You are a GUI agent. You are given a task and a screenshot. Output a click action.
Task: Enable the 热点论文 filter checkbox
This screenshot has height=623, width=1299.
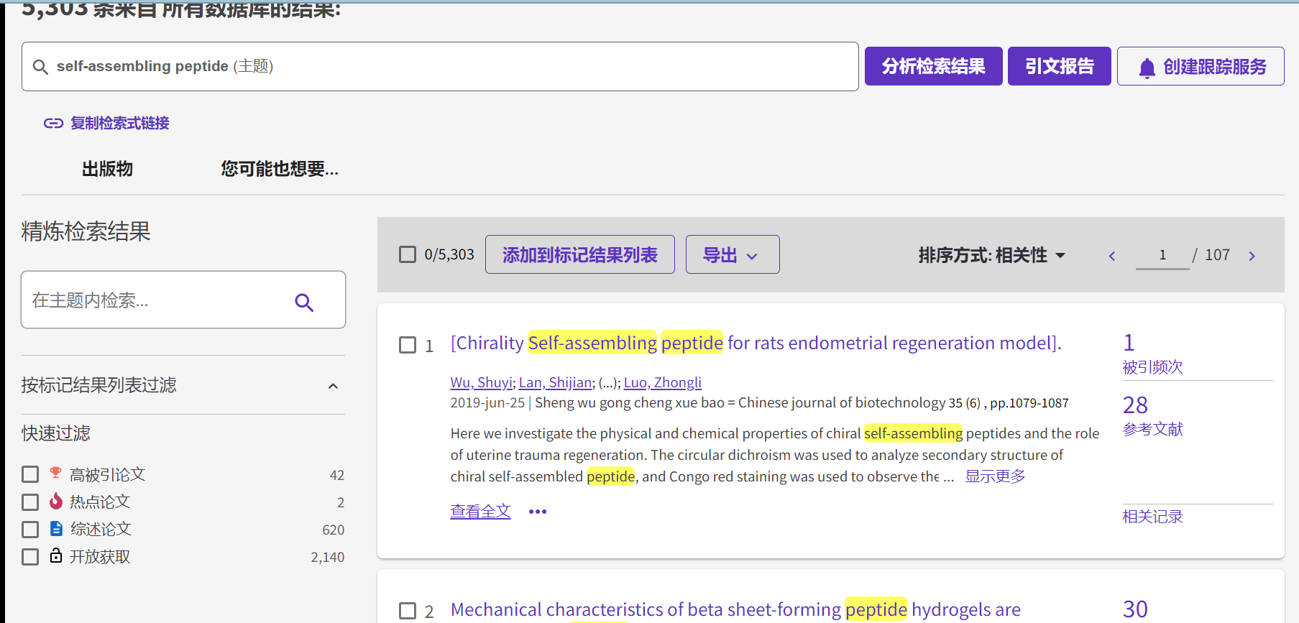(30, 502)
